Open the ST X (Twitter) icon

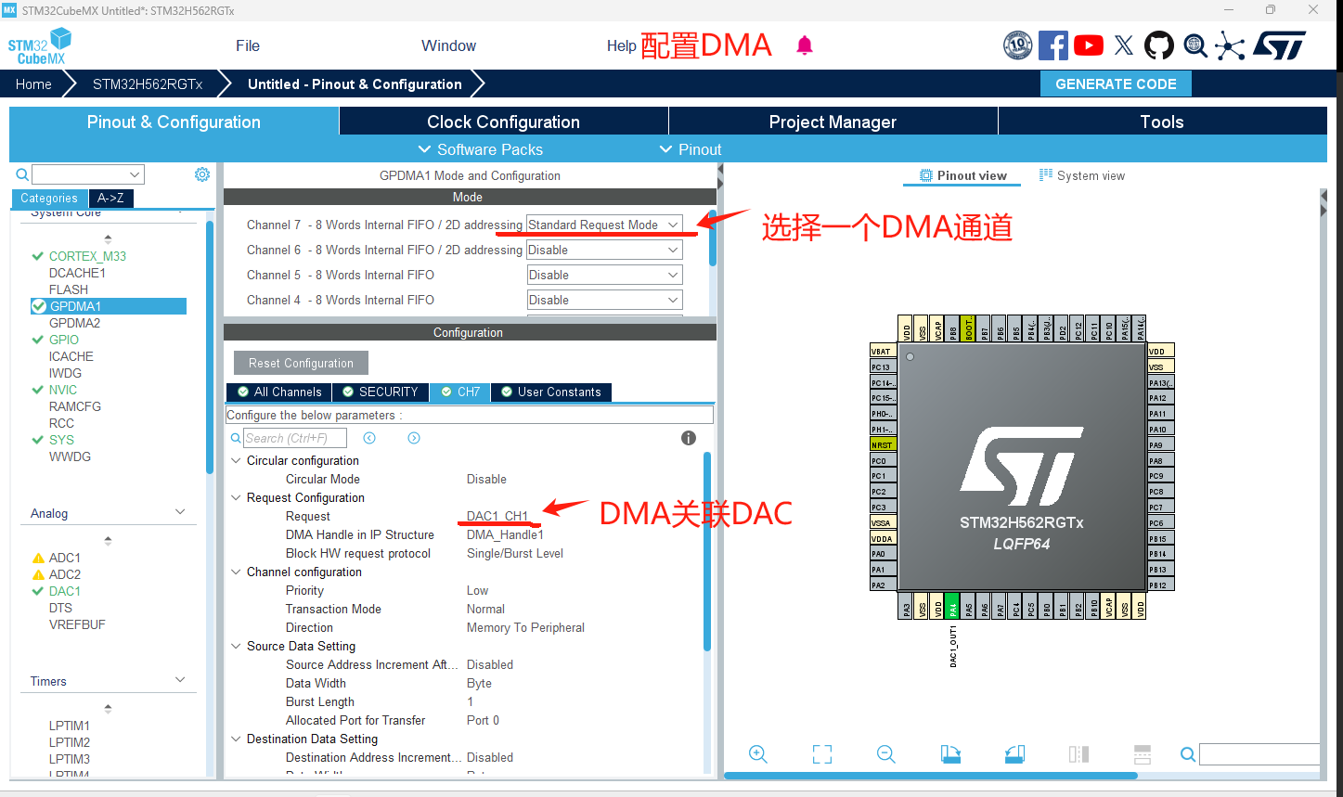pyautogui.click(x=1124, y=45)
